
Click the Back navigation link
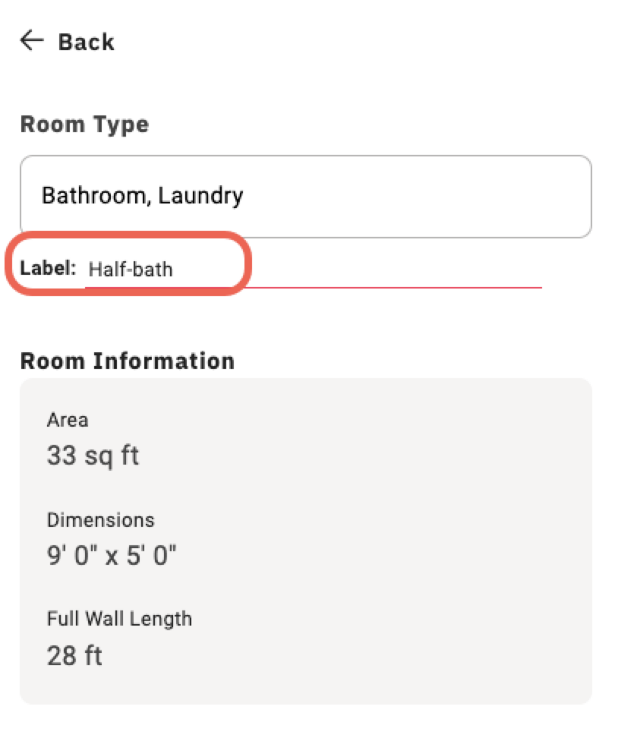tap(85, 42)
